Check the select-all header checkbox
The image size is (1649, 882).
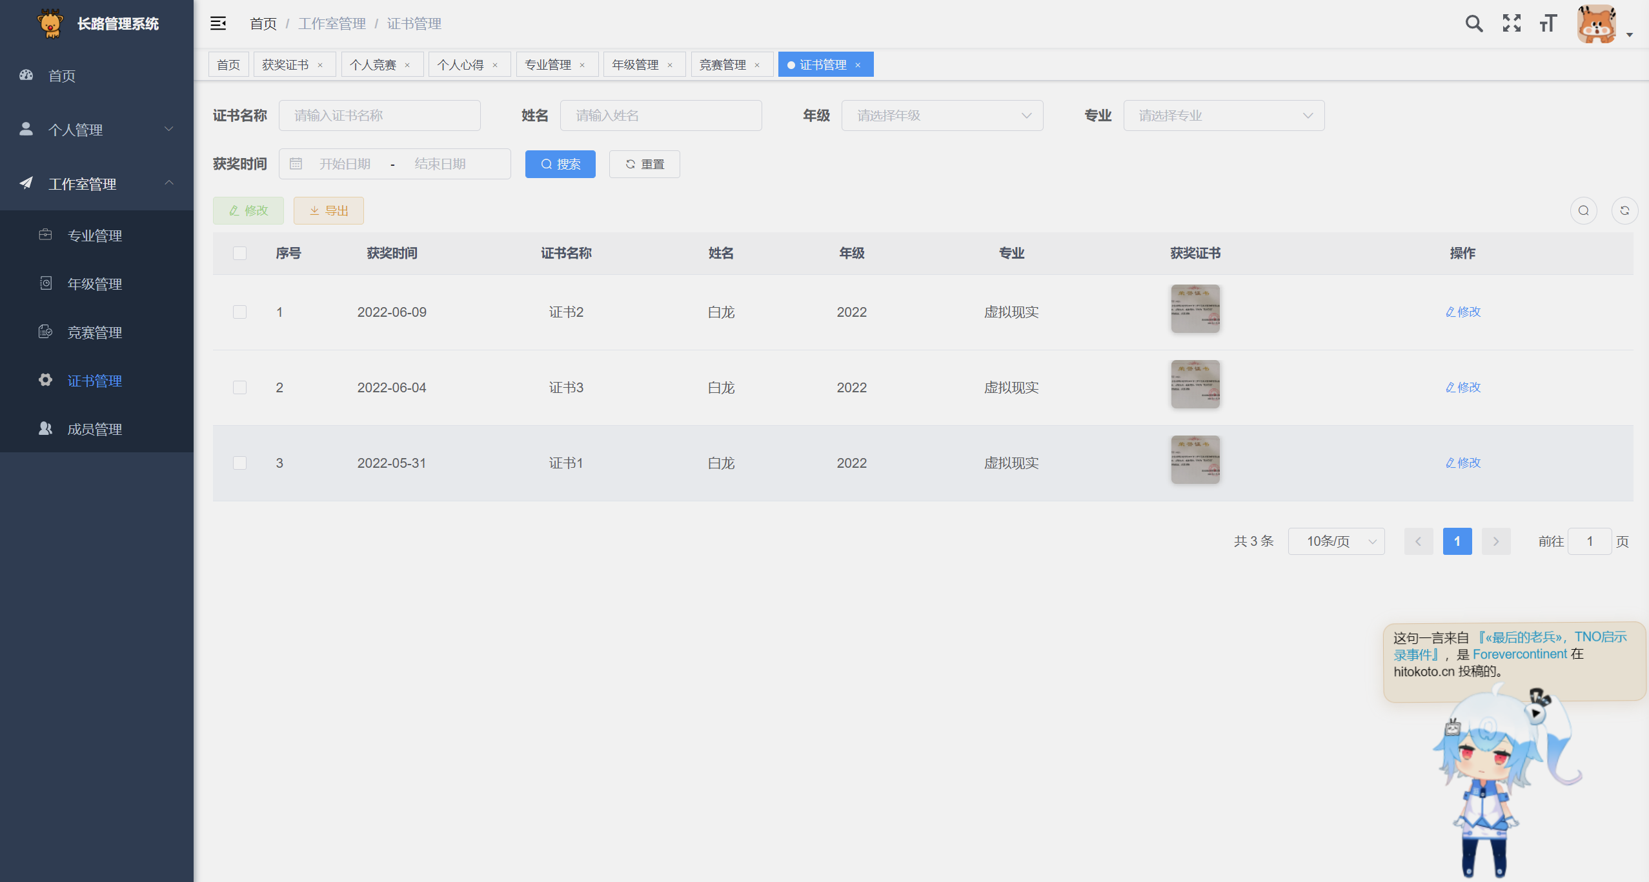pyautogui.click(x=239, y=254)
